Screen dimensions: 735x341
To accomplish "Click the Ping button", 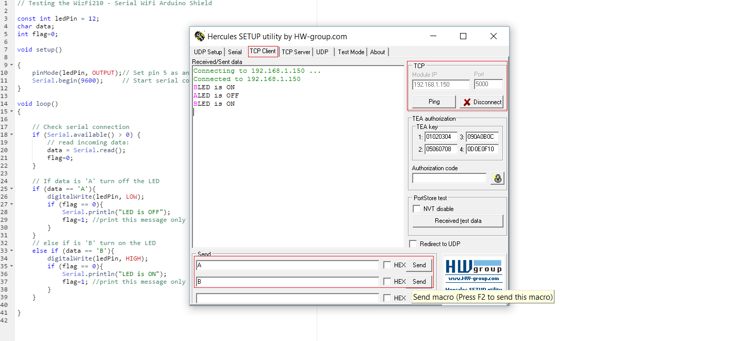I will pyautogui.click(x=434, y=102).
